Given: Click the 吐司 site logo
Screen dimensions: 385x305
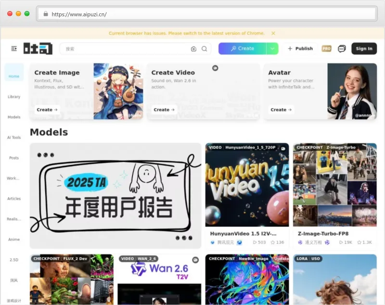Looking at the screenshot, I should (x=37, y=48).
